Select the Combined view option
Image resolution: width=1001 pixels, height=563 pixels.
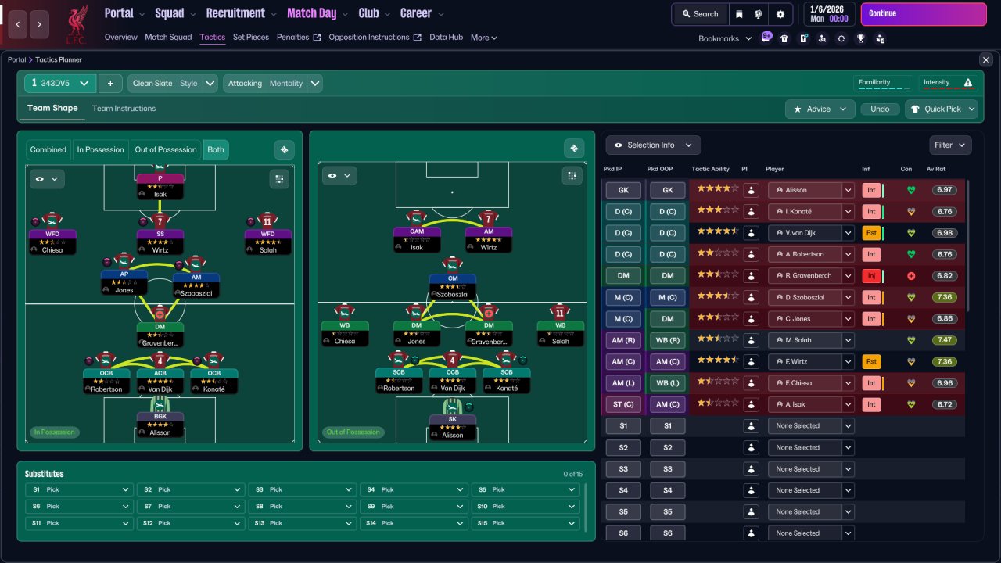point(48,149)
